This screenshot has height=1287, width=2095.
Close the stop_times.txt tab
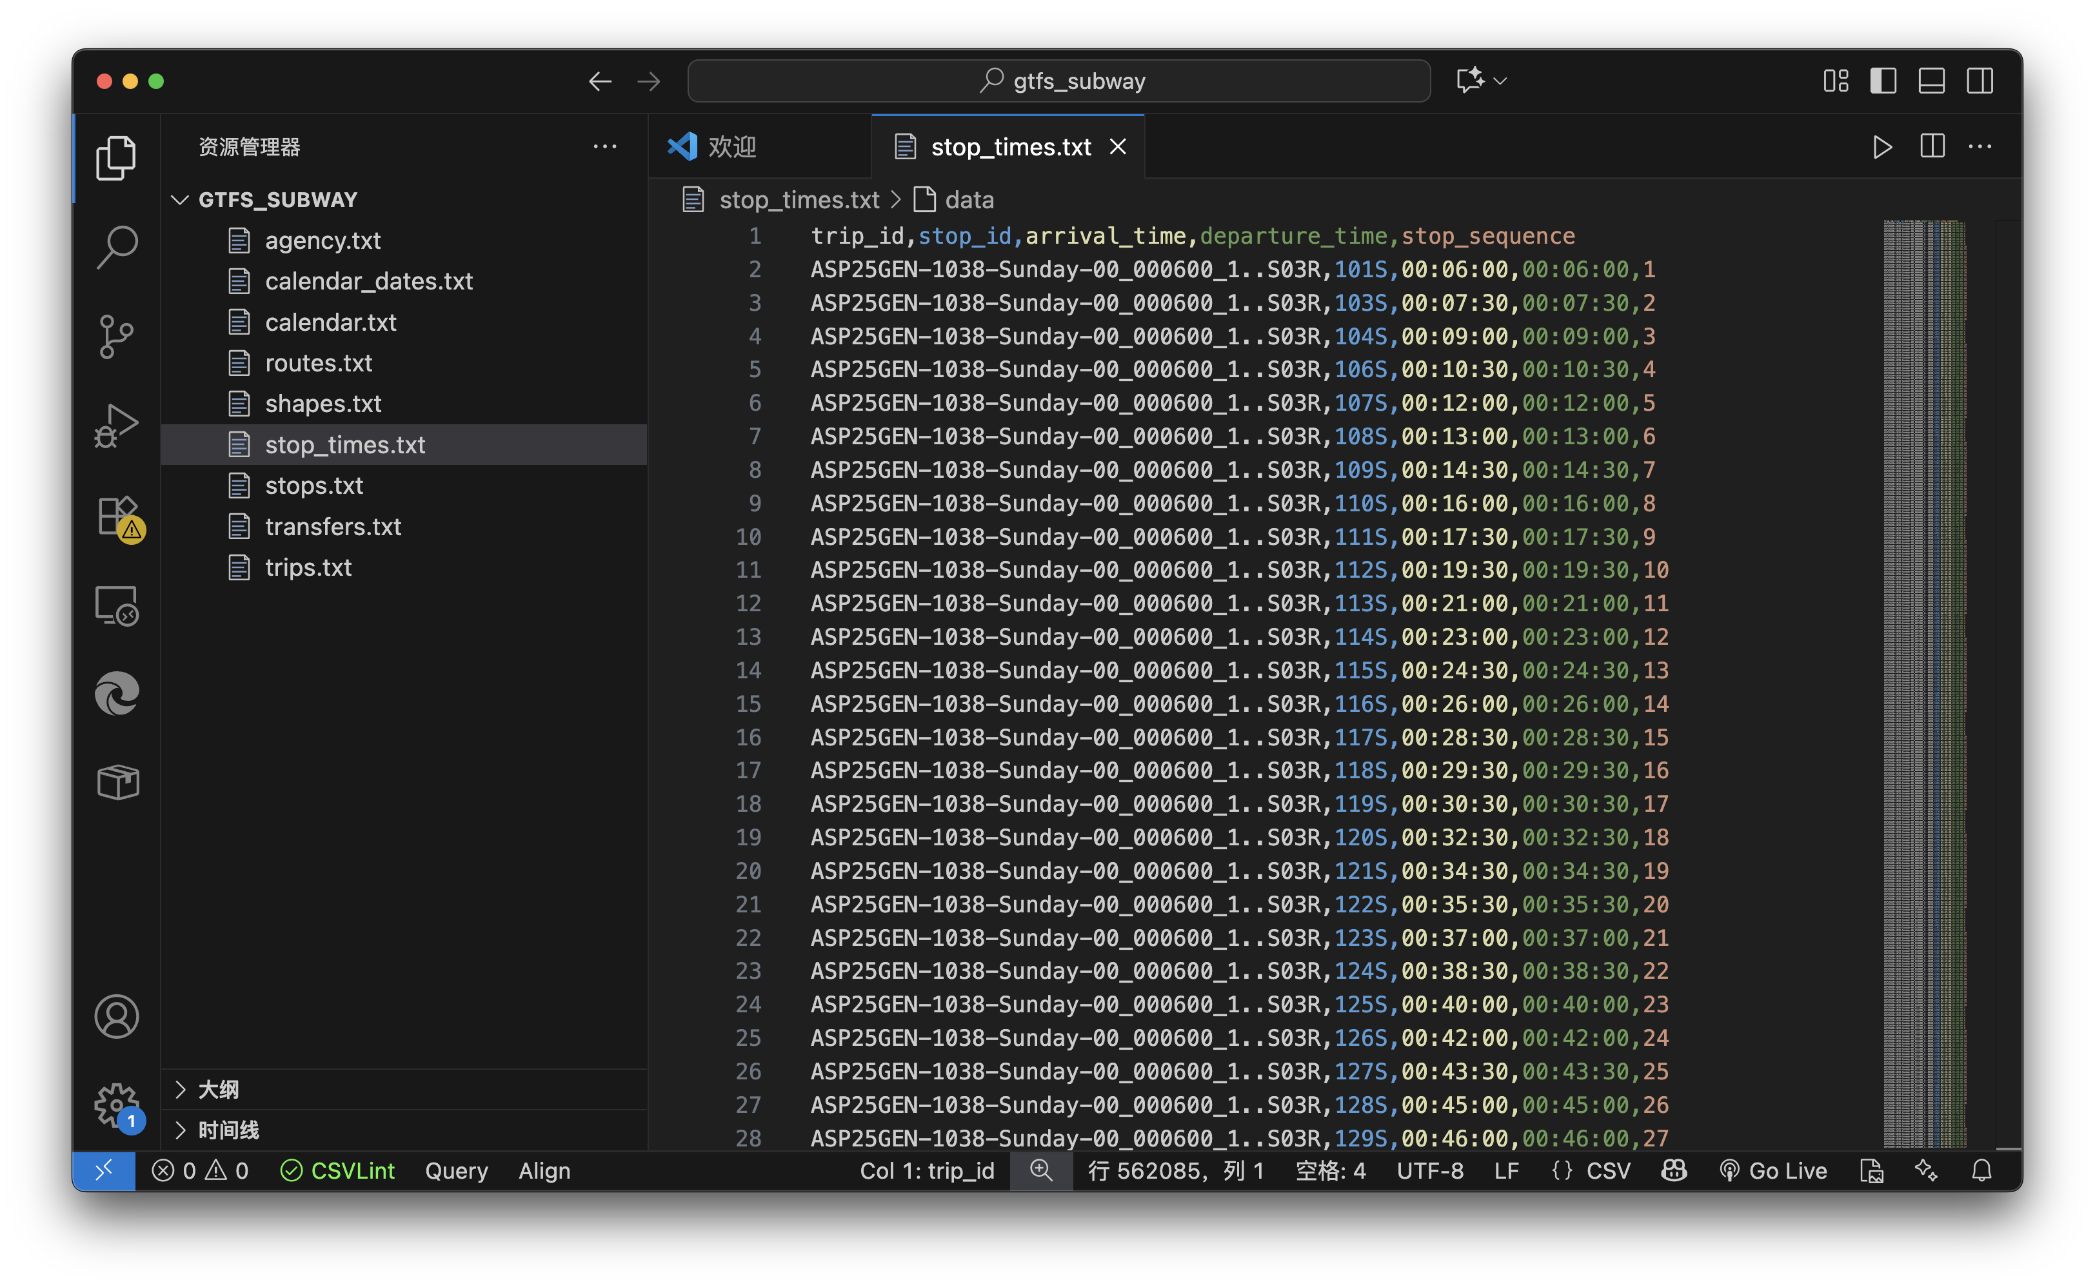point(1118,147)
